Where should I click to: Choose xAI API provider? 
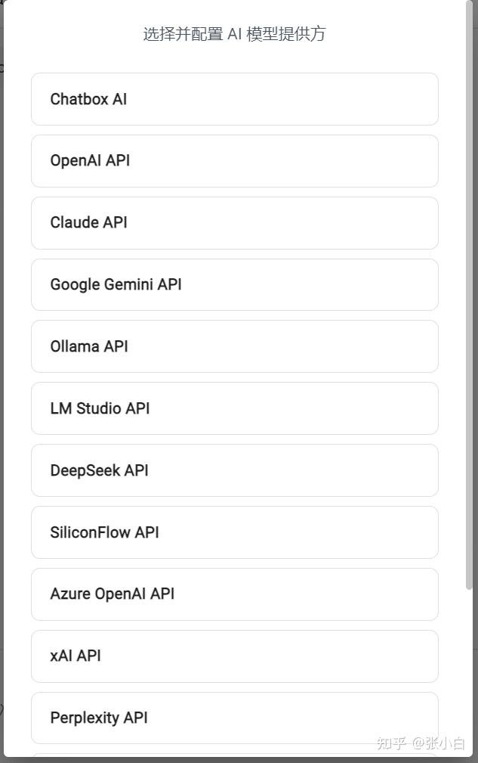click(235, 656)
